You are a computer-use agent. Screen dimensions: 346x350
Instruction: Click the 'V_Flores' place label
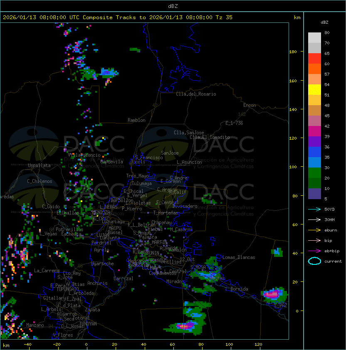[x=63, y=335]
